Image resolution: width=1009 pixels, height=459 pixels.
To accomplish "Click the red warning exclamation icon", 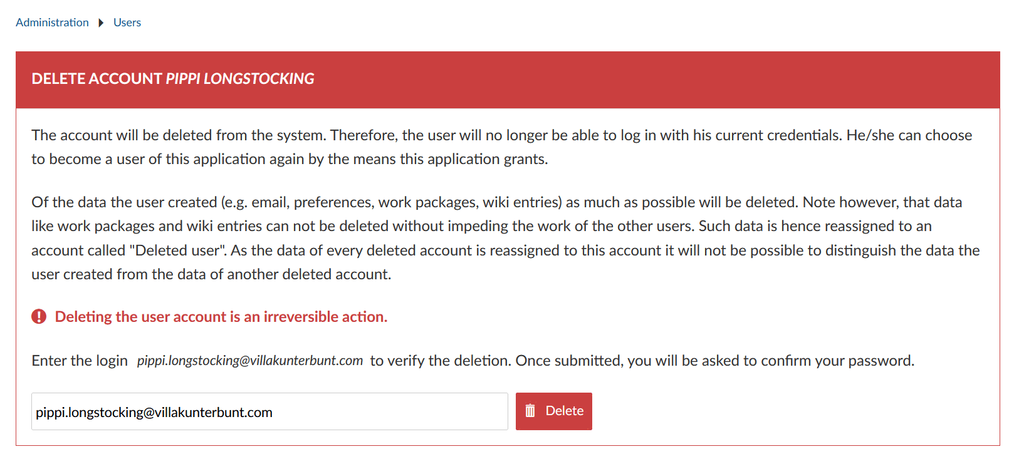I will pos(38,316).
